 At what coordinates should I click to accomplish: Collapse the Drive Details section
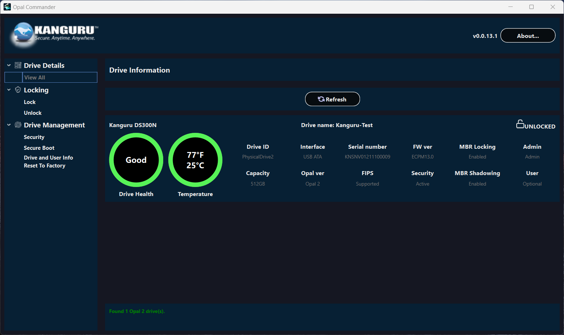click(9, 65)
